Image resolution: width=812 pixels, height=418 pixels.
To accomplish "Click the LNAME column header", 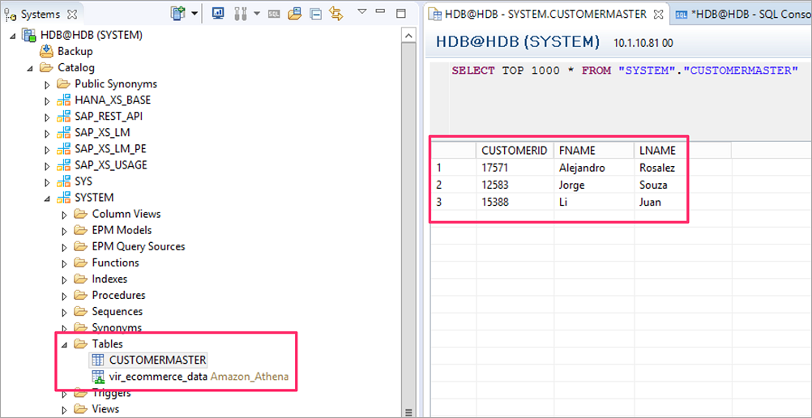I will click(x=682, y=151).
